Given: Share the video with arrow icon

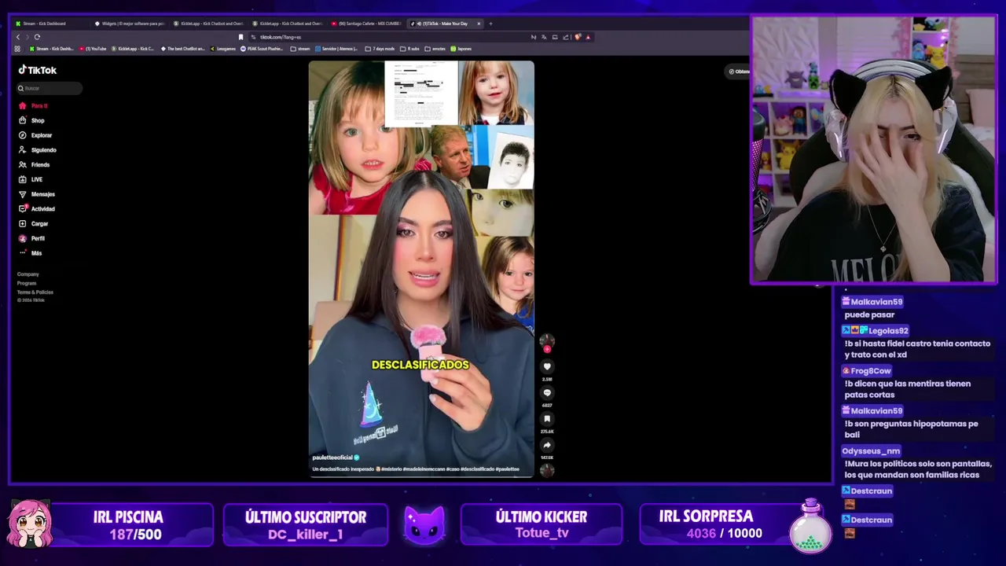Looking at the screenshot, I should tap(547, 445).
